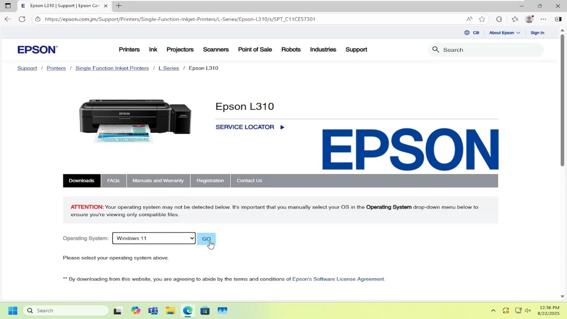Go back to the previous page

[x=8, y=19]
